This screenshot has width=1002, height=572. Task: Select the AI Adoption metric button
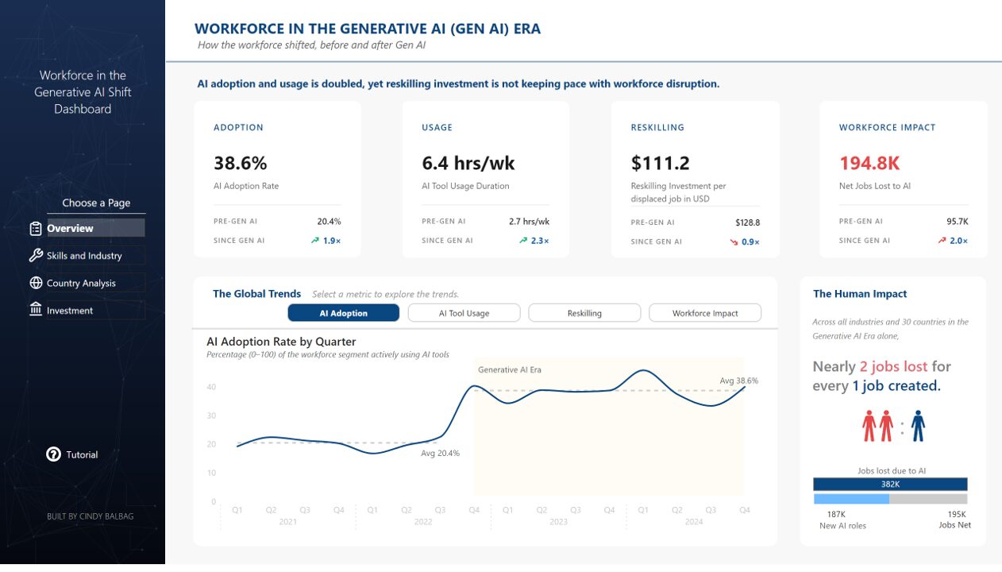tap(343, 313)
